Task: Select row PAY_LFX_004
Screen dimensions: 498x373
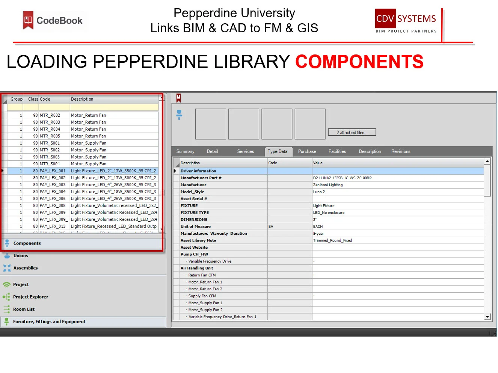Action: (83, 192)
